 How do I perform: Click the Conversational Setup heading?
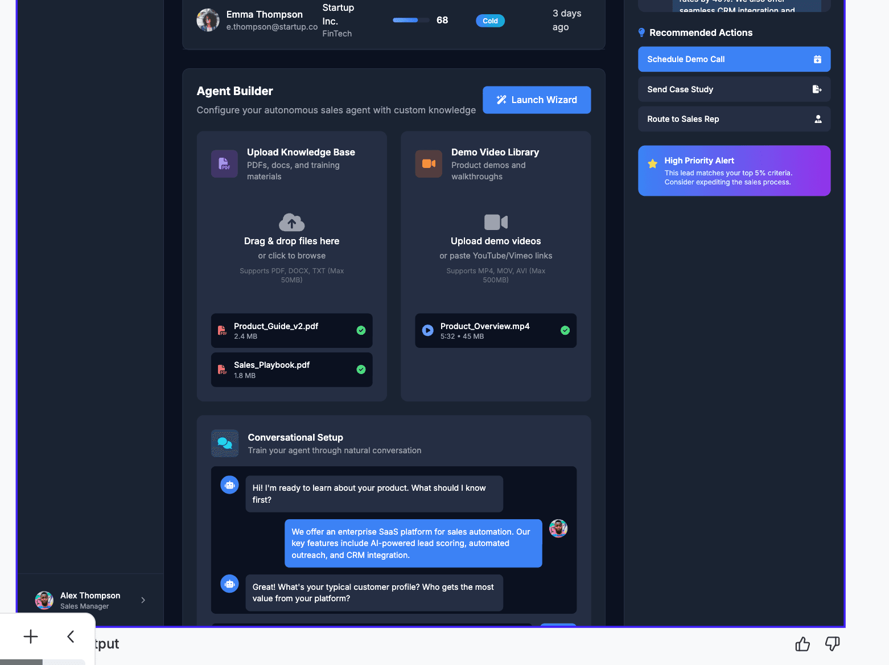(295, 437)
